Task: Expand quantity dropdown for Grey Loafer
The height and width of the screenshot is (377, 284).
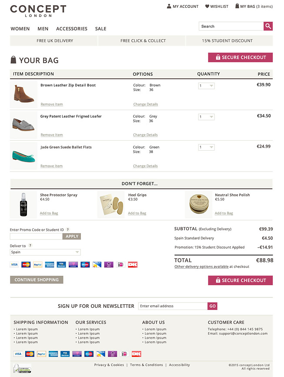Action: [x=206, y=117]
